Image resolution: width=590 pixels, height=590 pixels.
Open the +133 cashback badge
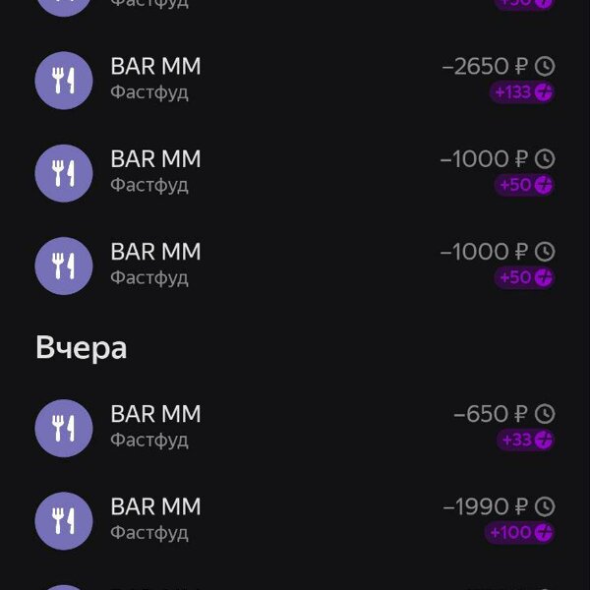click(x=522, y=92)
